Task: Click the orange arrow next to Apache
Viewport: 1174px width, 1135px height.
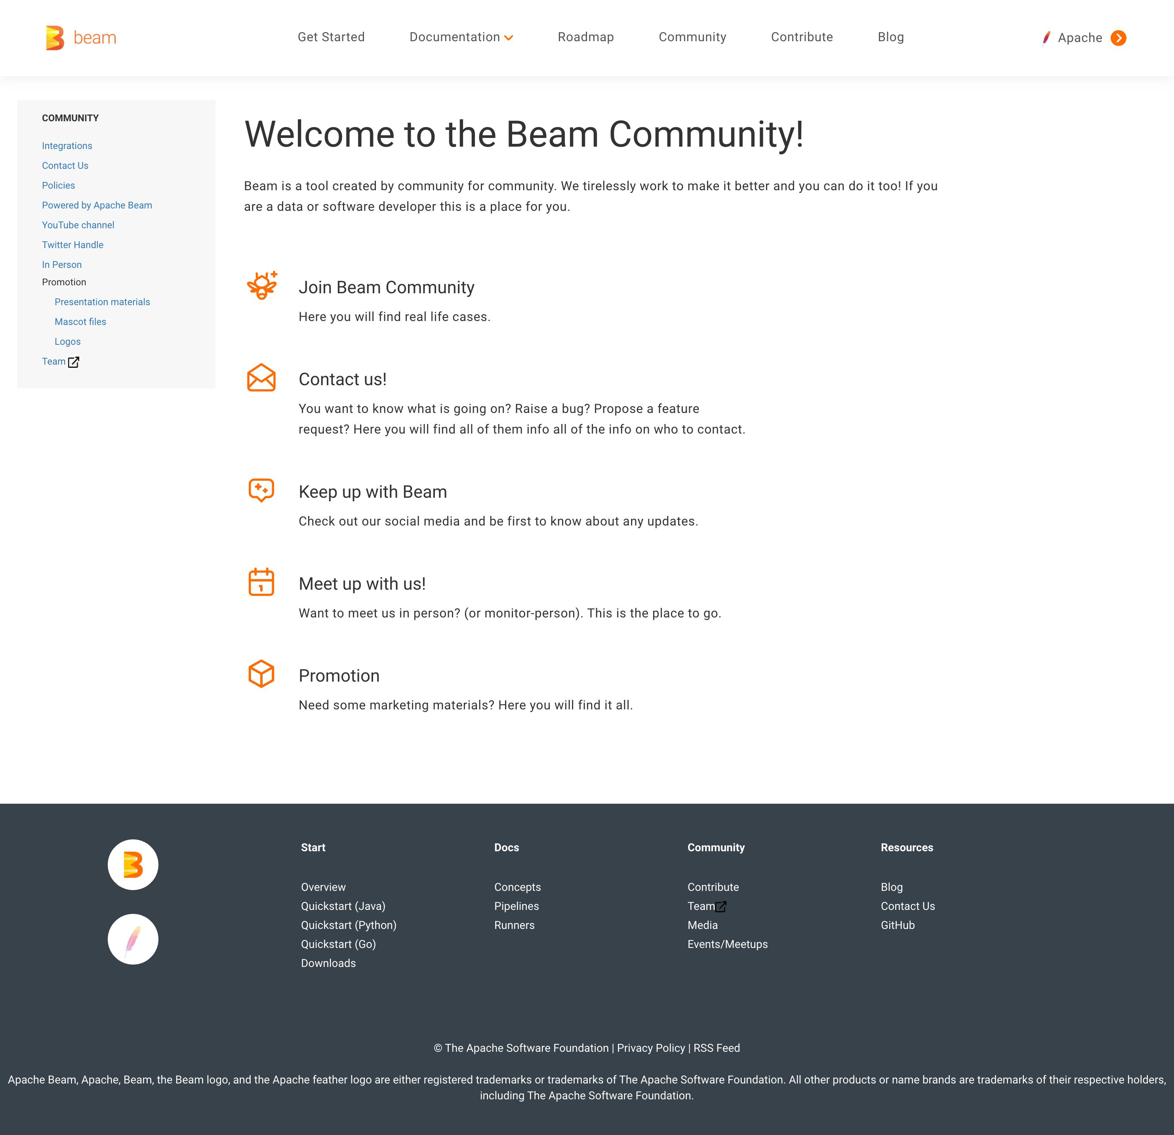Action: coord(1118,38)
